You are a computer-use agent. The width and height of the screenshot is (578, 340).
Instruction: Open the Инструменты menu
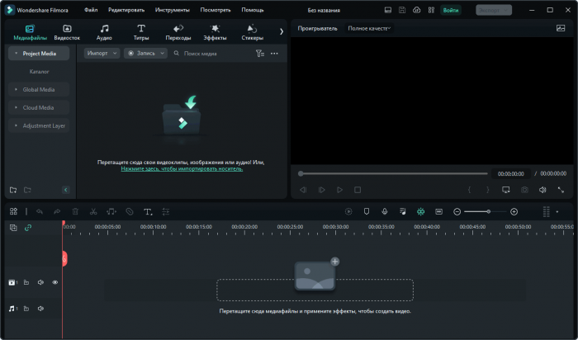[172, 10]
